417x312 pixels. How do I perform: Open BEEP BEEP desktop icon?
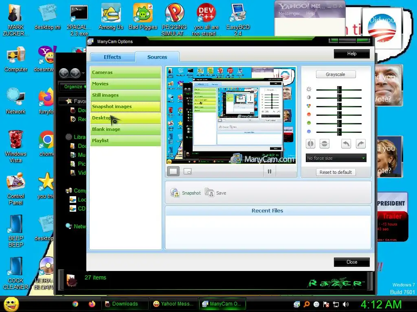16,231
